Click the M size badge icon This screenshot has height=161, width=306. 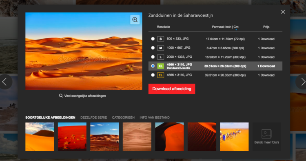pyautogui.click(x=160, y=48)
